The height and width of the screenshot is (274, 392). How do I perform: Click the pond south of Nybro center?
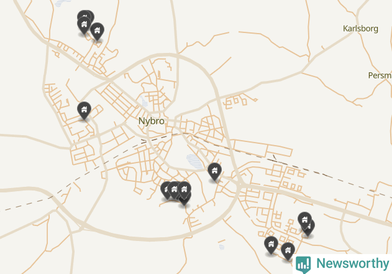pyautogui.click(x=194, y=161)
